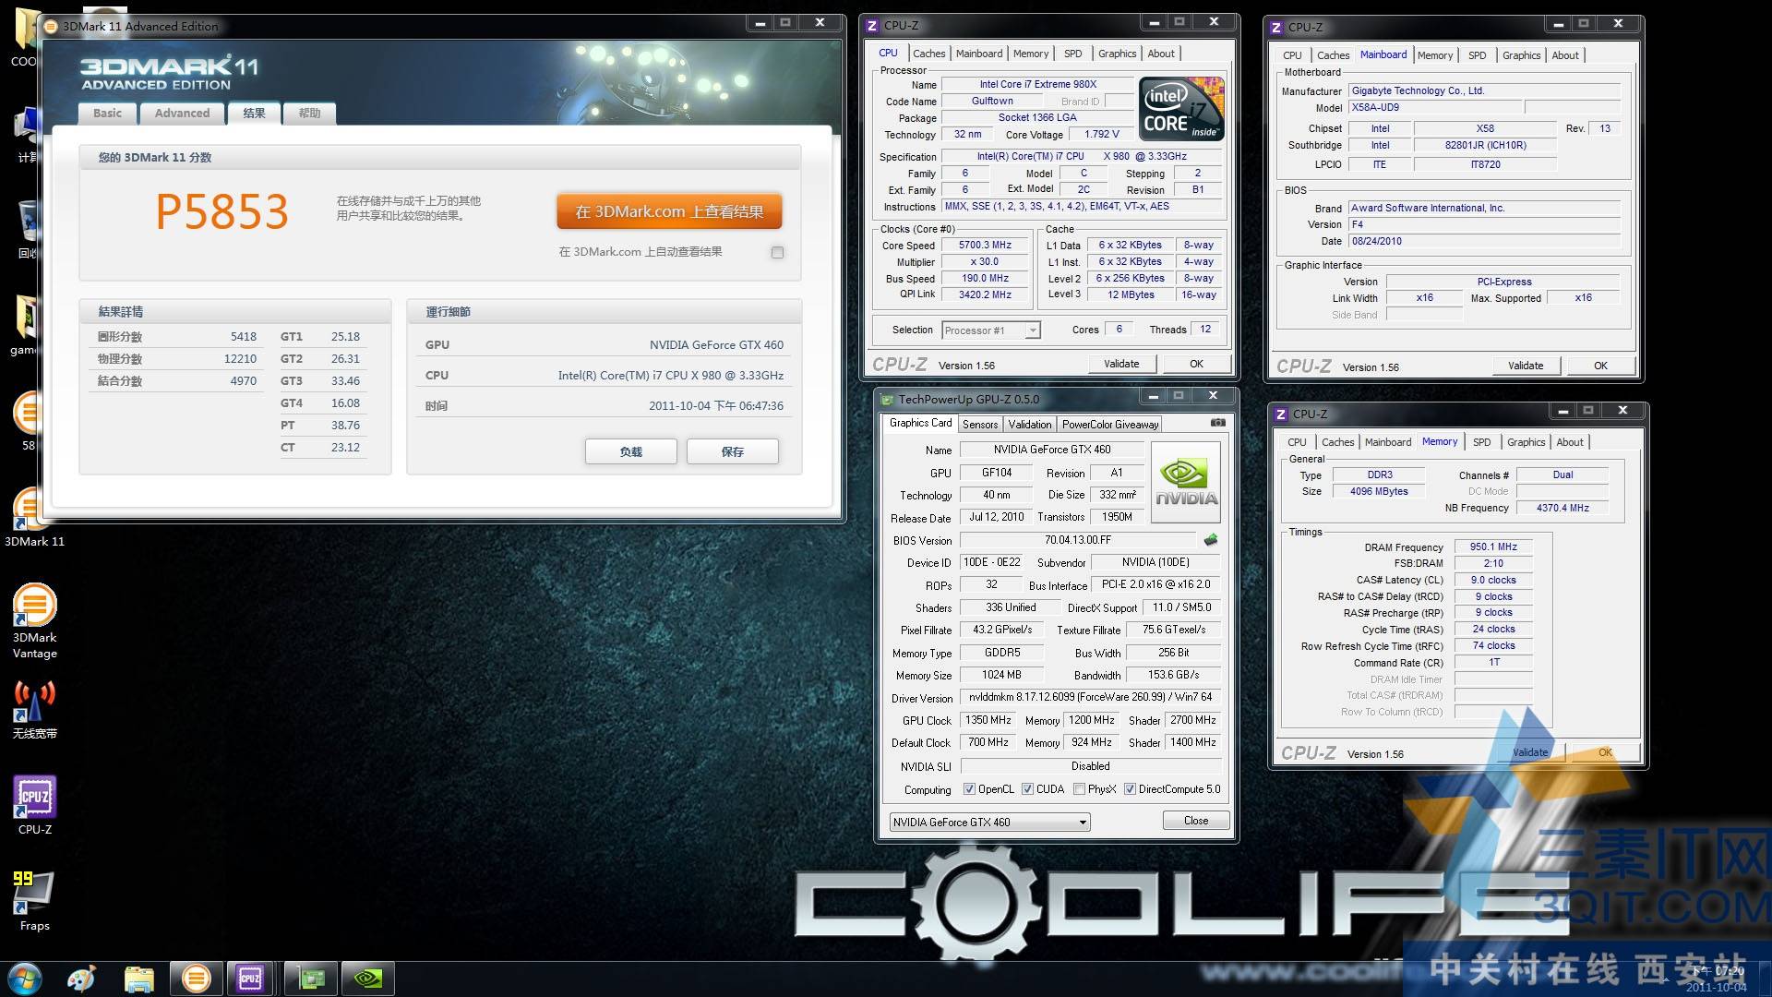The width and height of the screenshot is (1772, 997).
Task: Open the game folder desktop icon
Action: coord(25,323)
